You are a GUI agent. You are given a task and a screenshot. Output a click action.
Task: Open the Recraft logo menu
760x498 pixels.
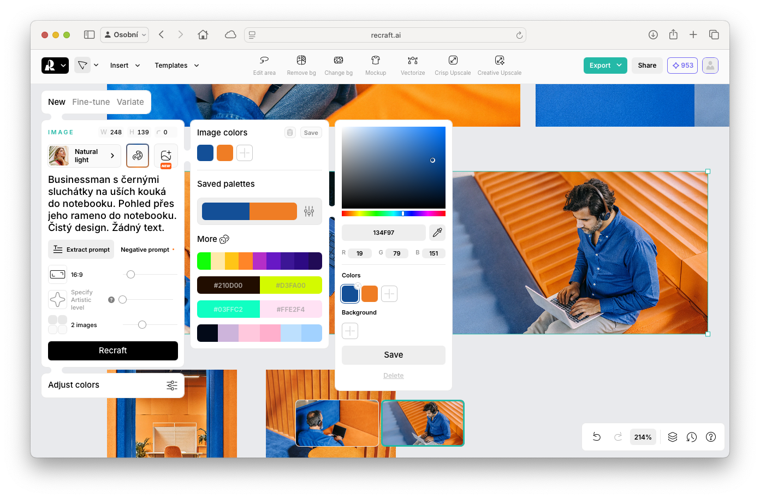(x=55, y=66)
